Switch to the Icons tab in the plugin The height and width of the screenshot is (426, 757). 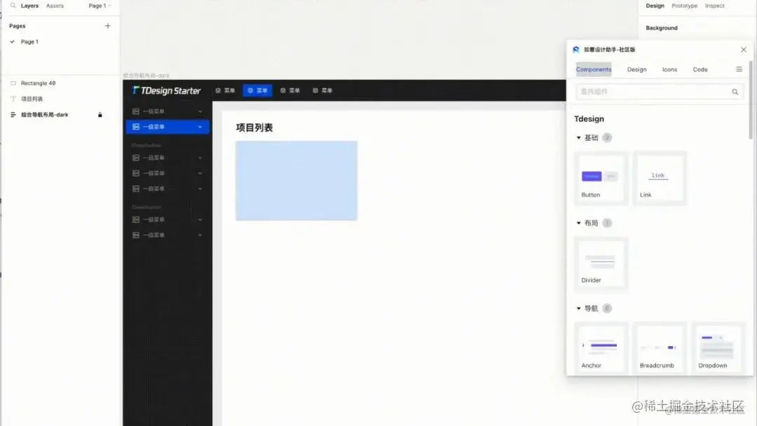(669, 69)
